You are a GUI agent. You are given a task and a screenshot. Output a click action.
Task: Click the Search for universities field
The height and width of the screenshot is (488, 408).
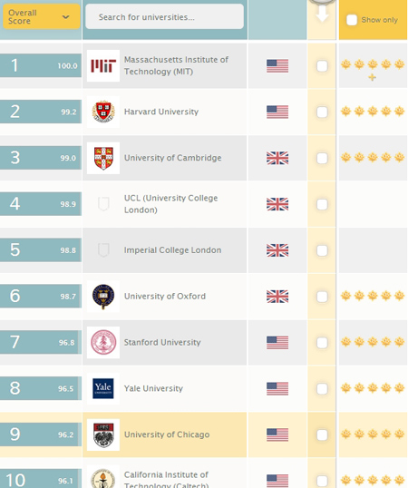click(x=164, y=17)
